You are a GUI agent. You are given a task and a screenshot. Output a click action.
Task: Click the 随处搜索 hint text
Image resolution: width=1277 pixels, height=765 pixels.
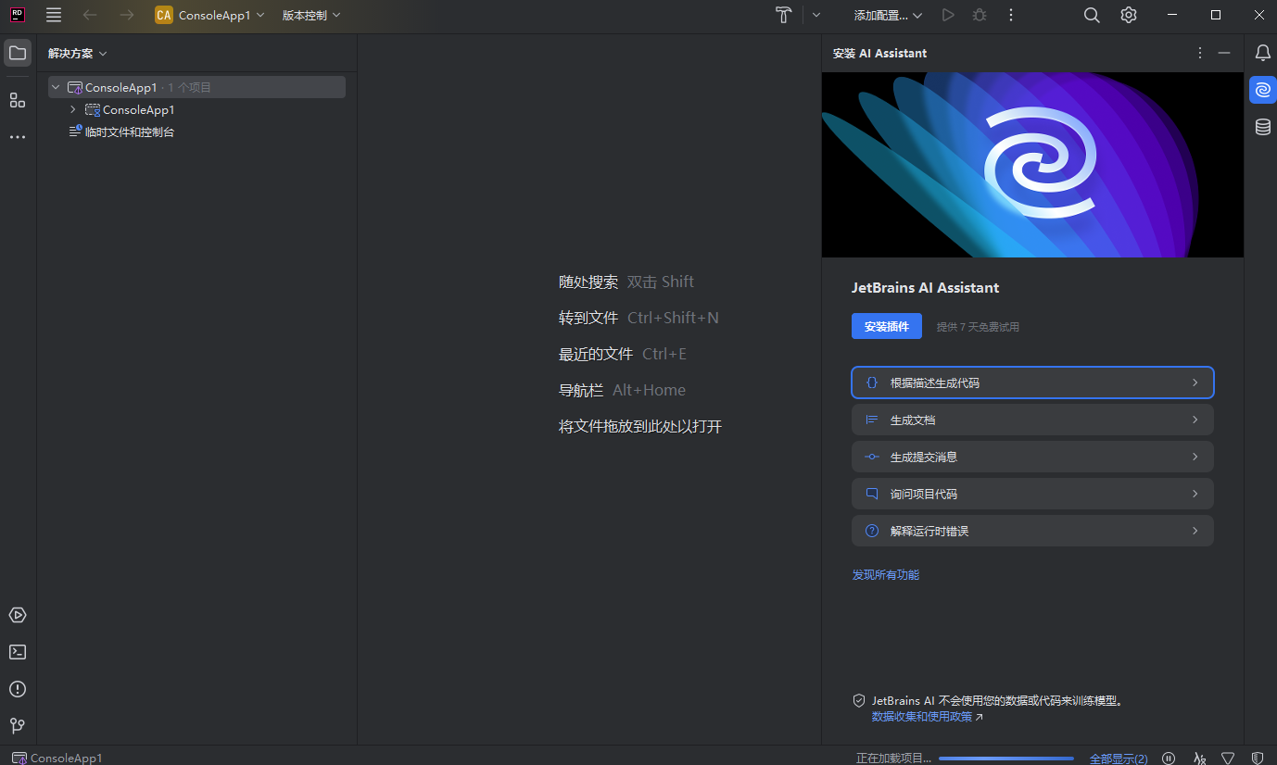coord(588,282)
